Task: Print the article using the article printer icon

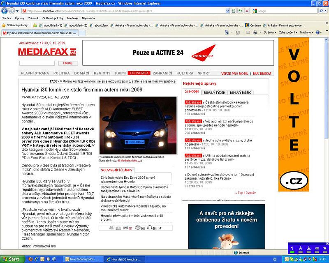Action: (x=111, y=228)
